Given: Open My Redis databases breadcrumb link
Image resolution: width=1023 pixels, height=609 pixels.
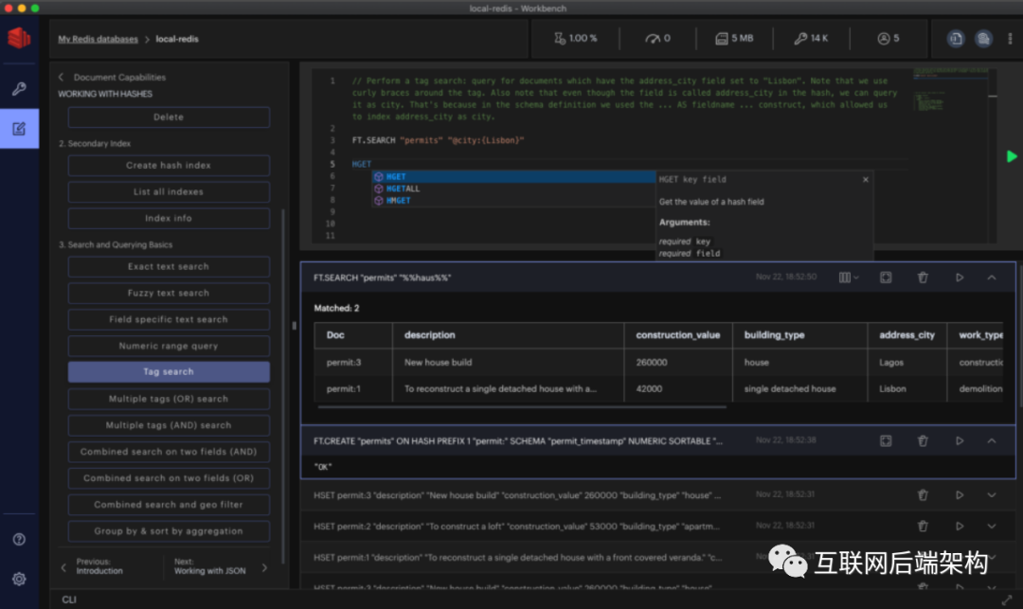Looking at the screenshot, I should click(98, 39).
